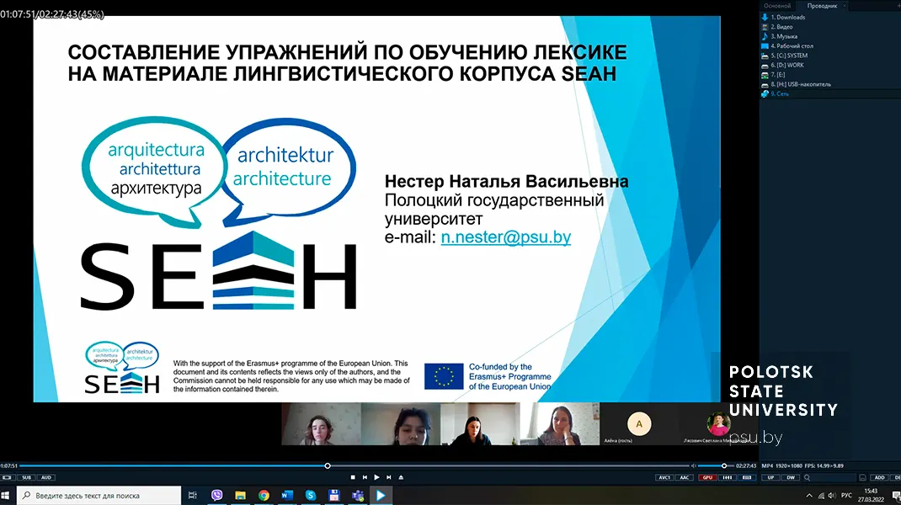
Task: Open Microsoft Teams from the taskbar
Action: pos(357,495)
